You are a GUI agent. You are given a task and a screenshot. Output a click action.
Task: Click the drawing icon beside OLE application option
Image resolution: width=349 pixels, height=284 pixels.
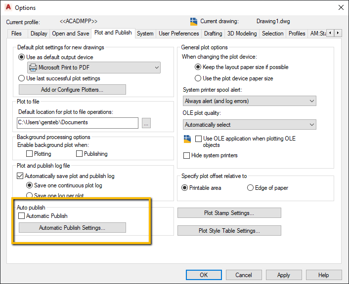[187, 139]
